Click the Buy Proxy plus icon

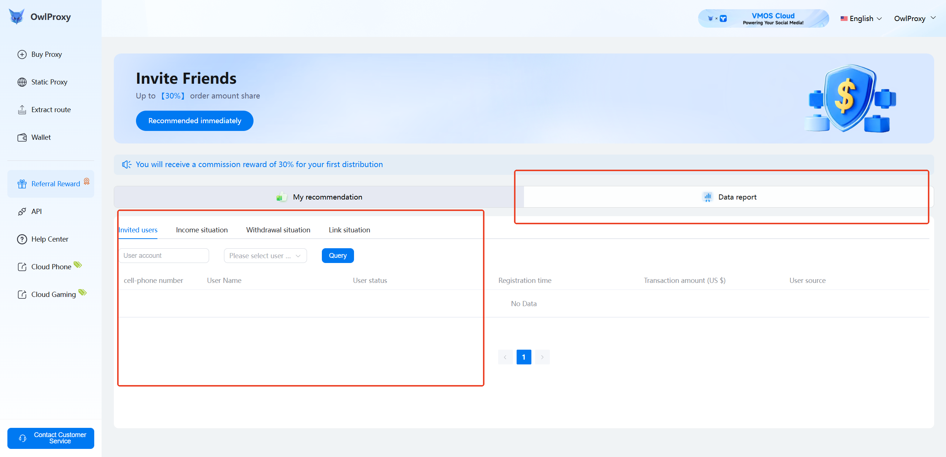point(22,55)
